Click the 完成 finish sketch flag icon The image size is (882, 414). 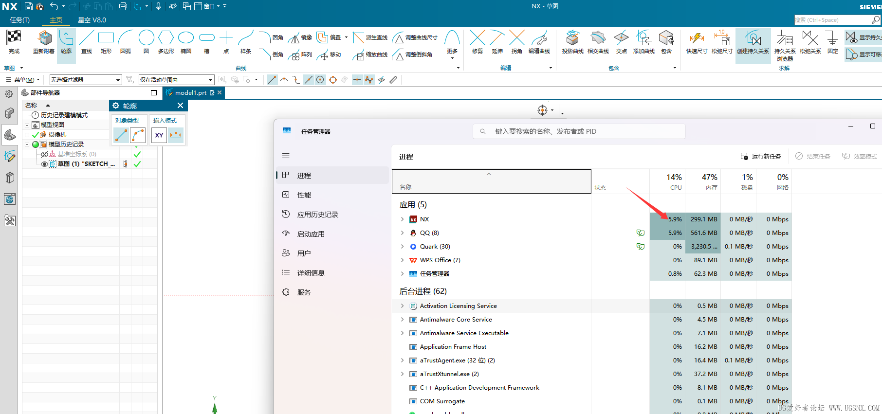[14, 38]
